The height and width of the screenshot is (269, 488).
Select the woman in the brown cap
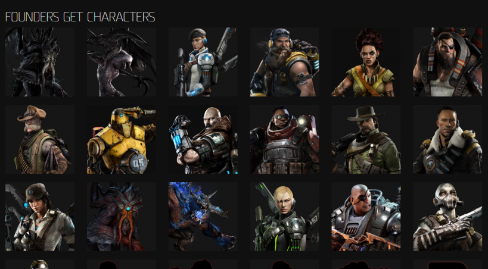click(40, 217)
